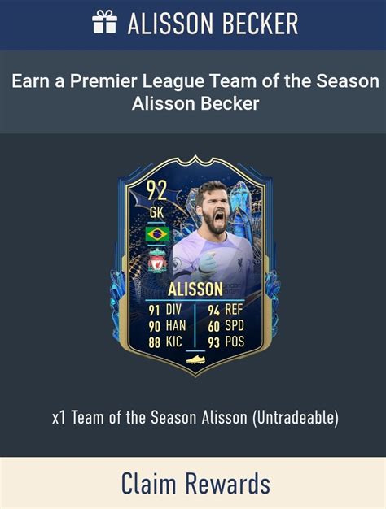This screenshot has height=509, width=386.
Task: Click the Earn a Premier League description
Action: click(x=195, y=92)
